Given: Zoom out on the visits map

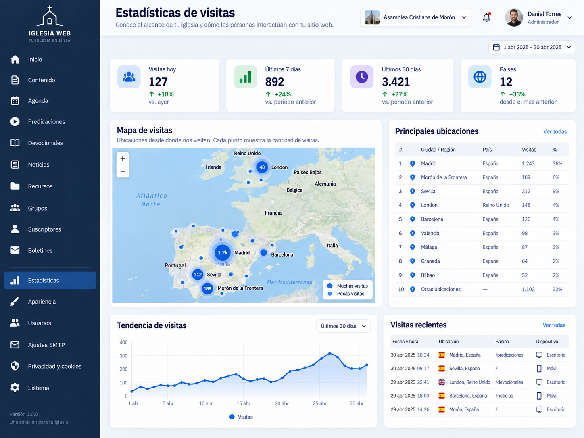Looking at the screenshot, I should pos(123,171).
